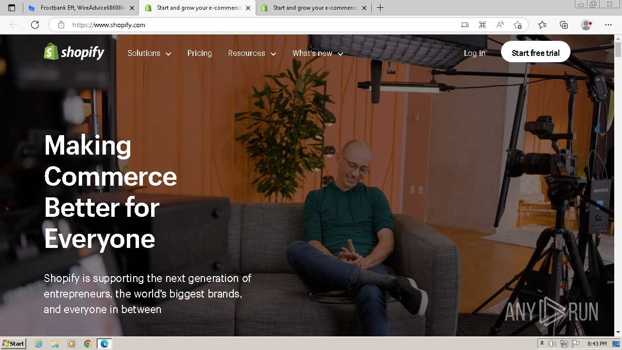
Task: Open Favorites list icon
Action: tap(542, 25)
